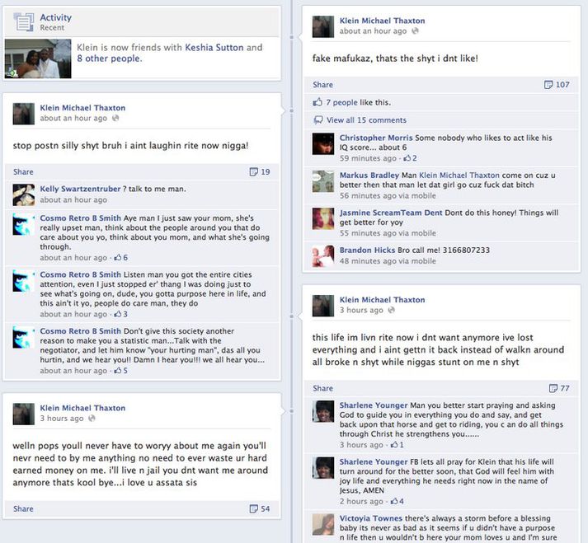
Task: Open Keshia Sutton's profile link
Action: pyautogui.click(x=214, y=48)
